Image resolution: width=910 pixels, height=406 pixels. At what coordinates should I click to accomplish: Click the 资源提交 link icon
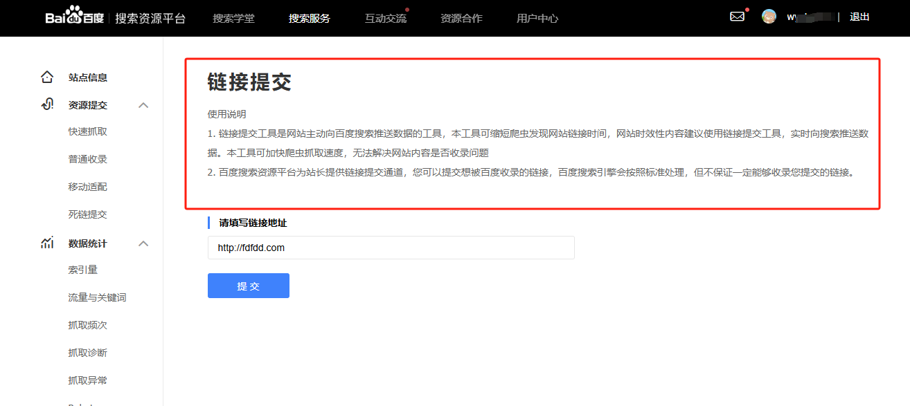pyautogui.click(x=47, y=104)
